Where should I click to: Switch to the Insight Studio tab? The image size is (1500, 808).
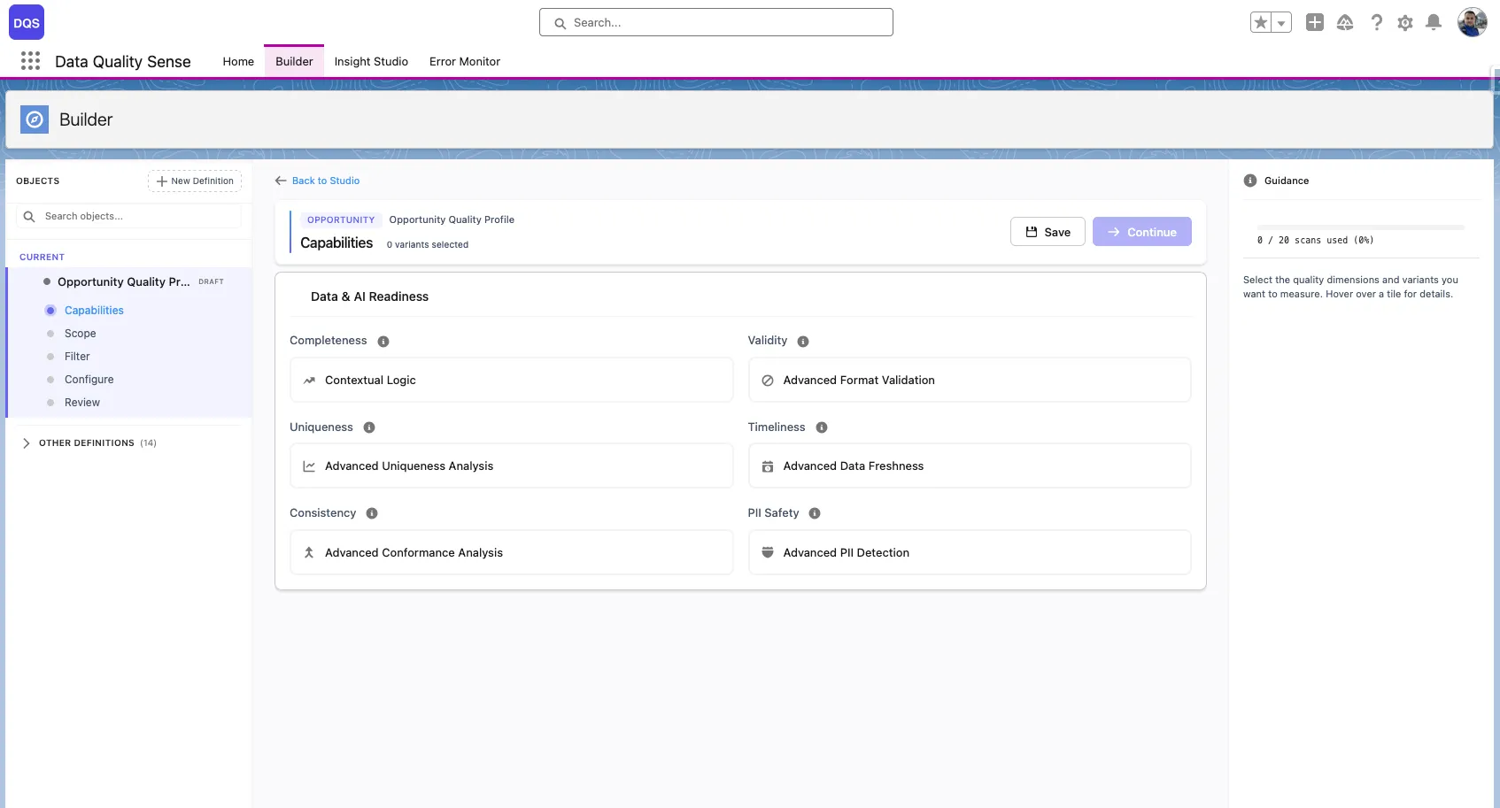[x=371, y=61]
